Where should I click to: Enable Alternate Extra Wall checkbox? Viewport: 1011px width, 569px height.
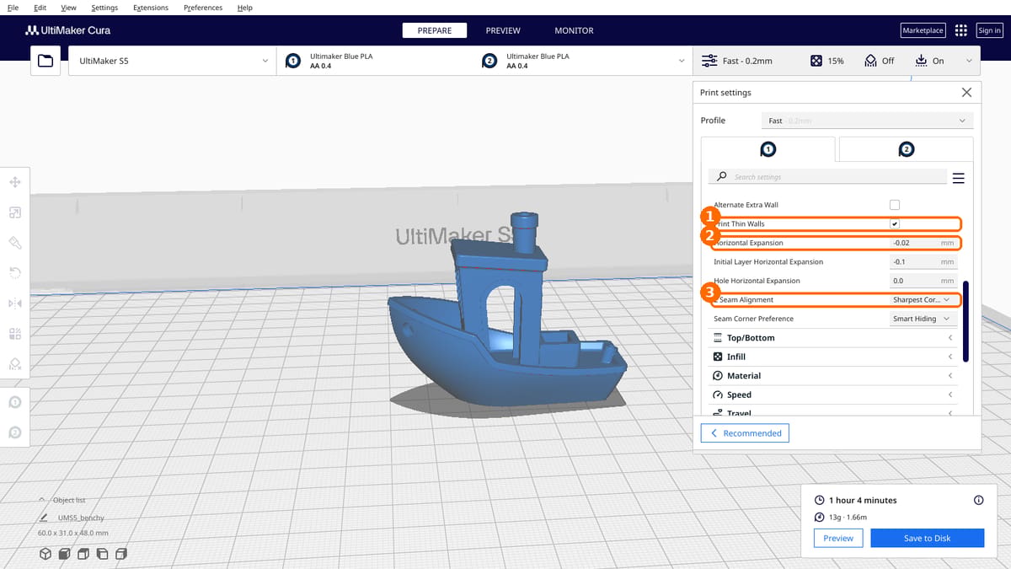pyautogui.click(x=895, y=205)
